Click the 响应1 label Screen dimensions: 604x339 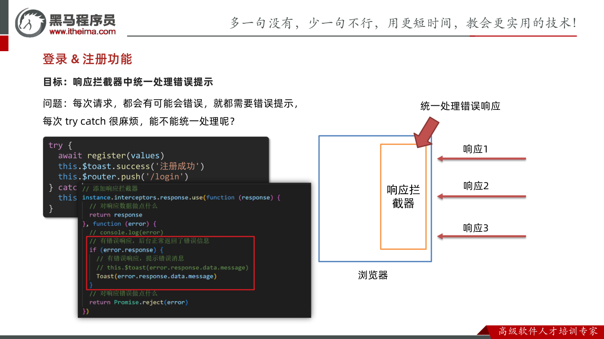coord(476,149)
